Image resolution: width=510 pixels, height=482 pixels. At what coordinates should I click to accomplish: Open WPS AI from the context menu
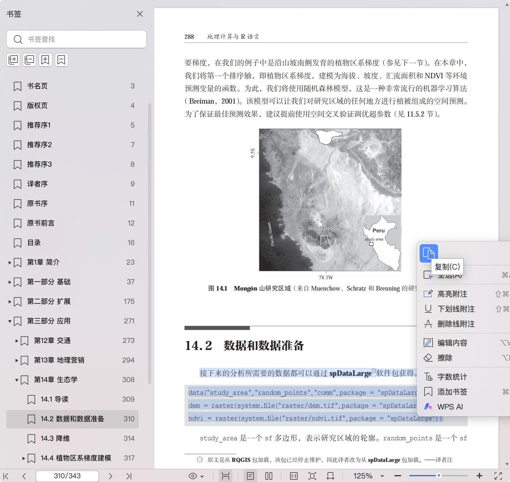[450, 407]
